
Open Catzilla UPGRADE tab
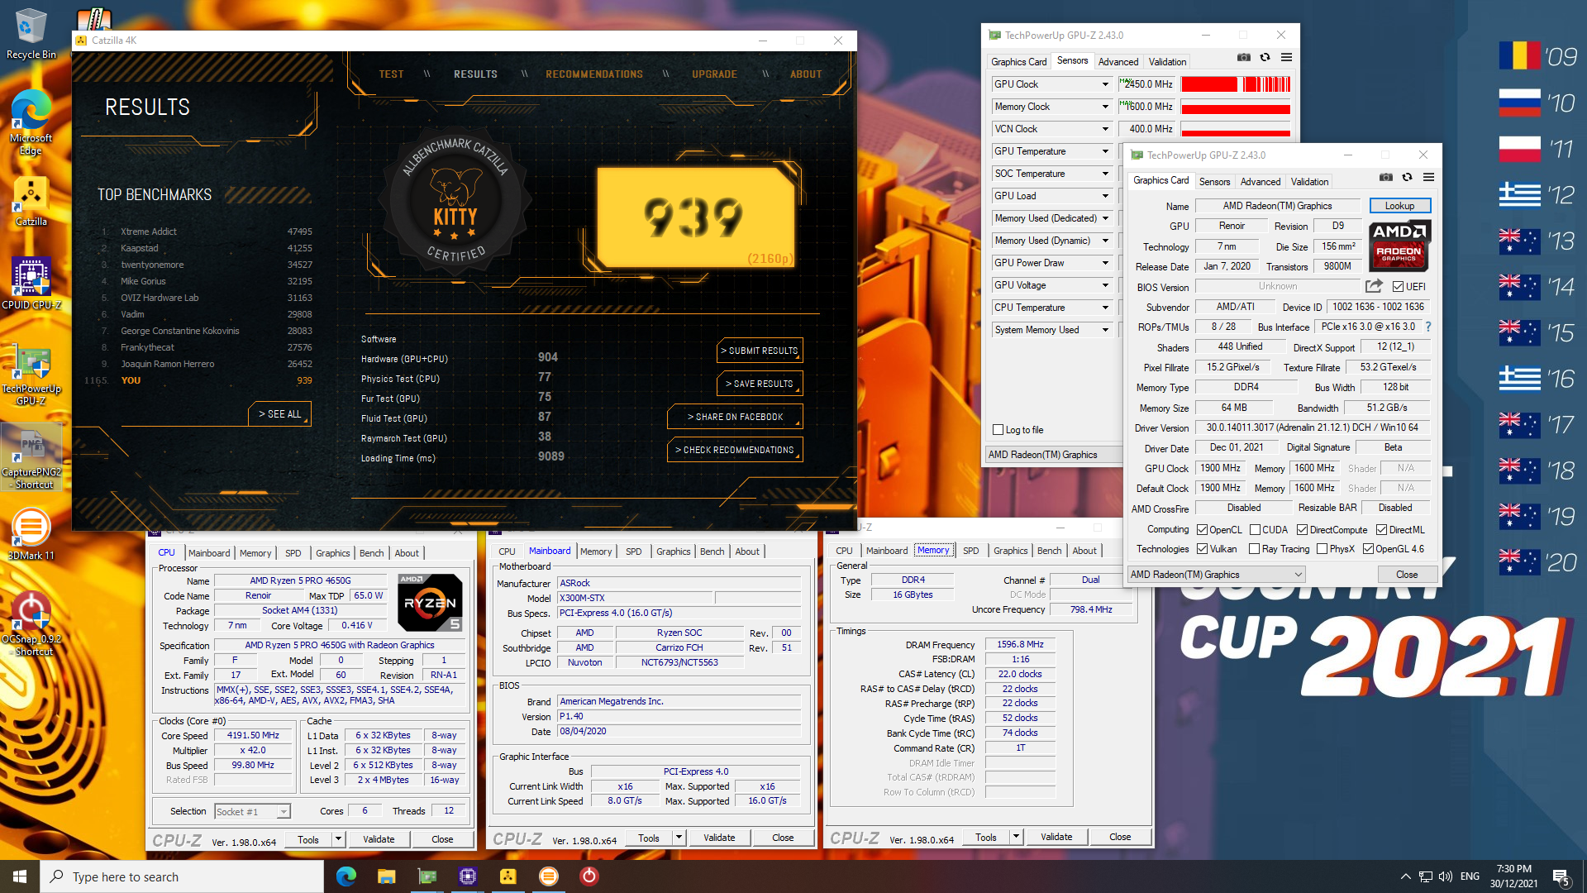coord(714,74)
